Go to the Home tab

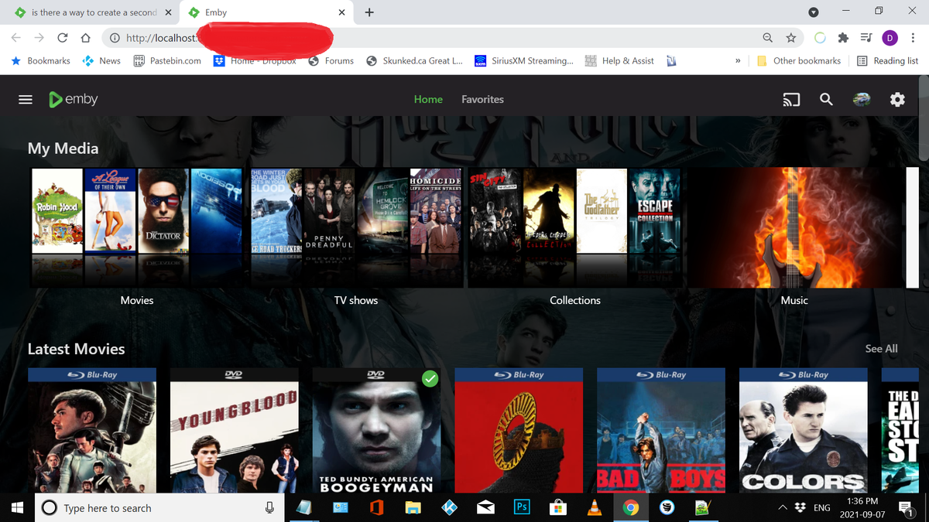pyautogui.click(x=428, y=99)
